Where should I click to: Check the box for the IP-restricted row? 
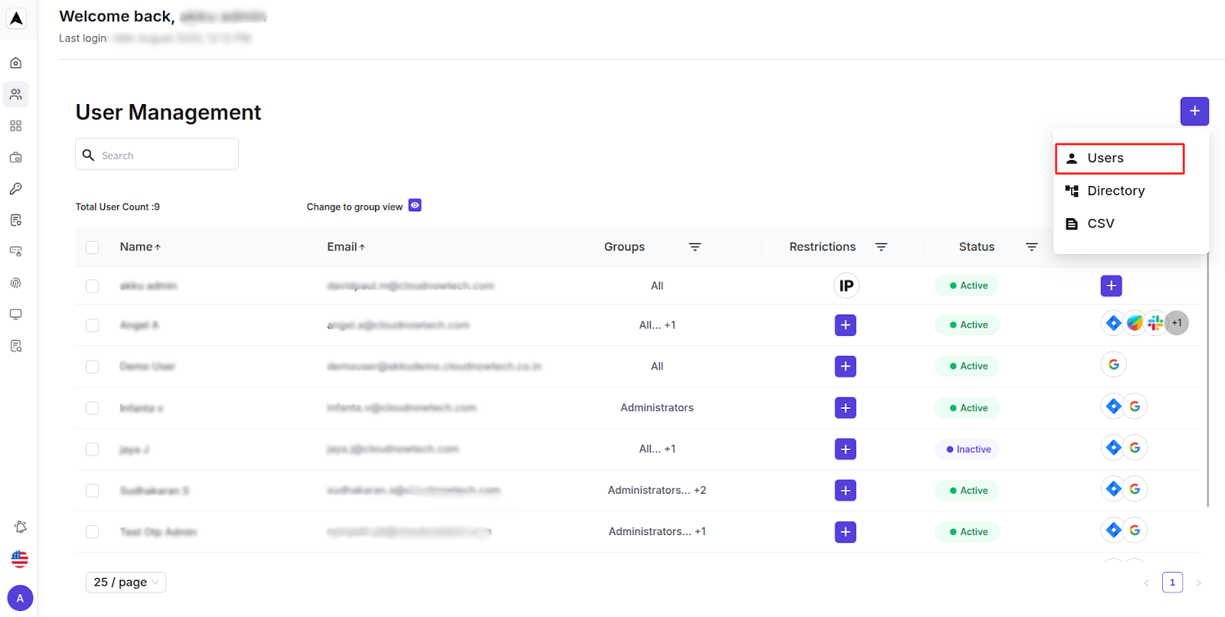93,286
